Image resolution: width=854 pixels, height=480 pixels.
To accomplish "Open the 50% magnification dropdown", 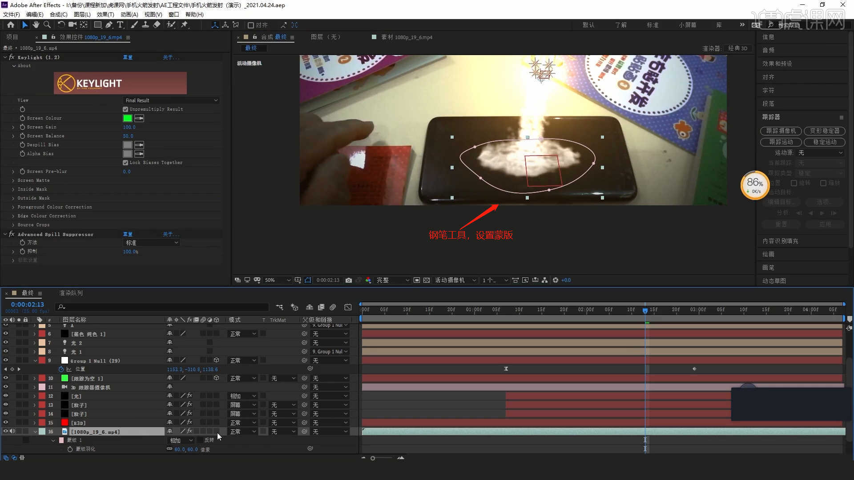I will coord(277,280).
